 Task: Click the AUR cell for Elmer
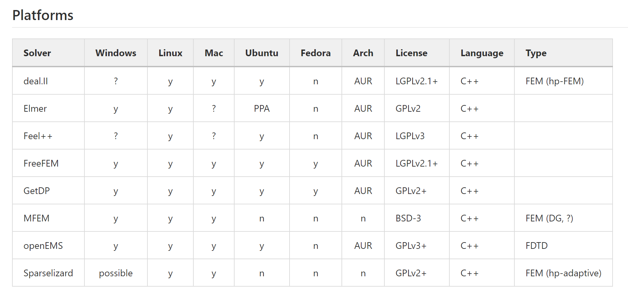click(363, 109)
